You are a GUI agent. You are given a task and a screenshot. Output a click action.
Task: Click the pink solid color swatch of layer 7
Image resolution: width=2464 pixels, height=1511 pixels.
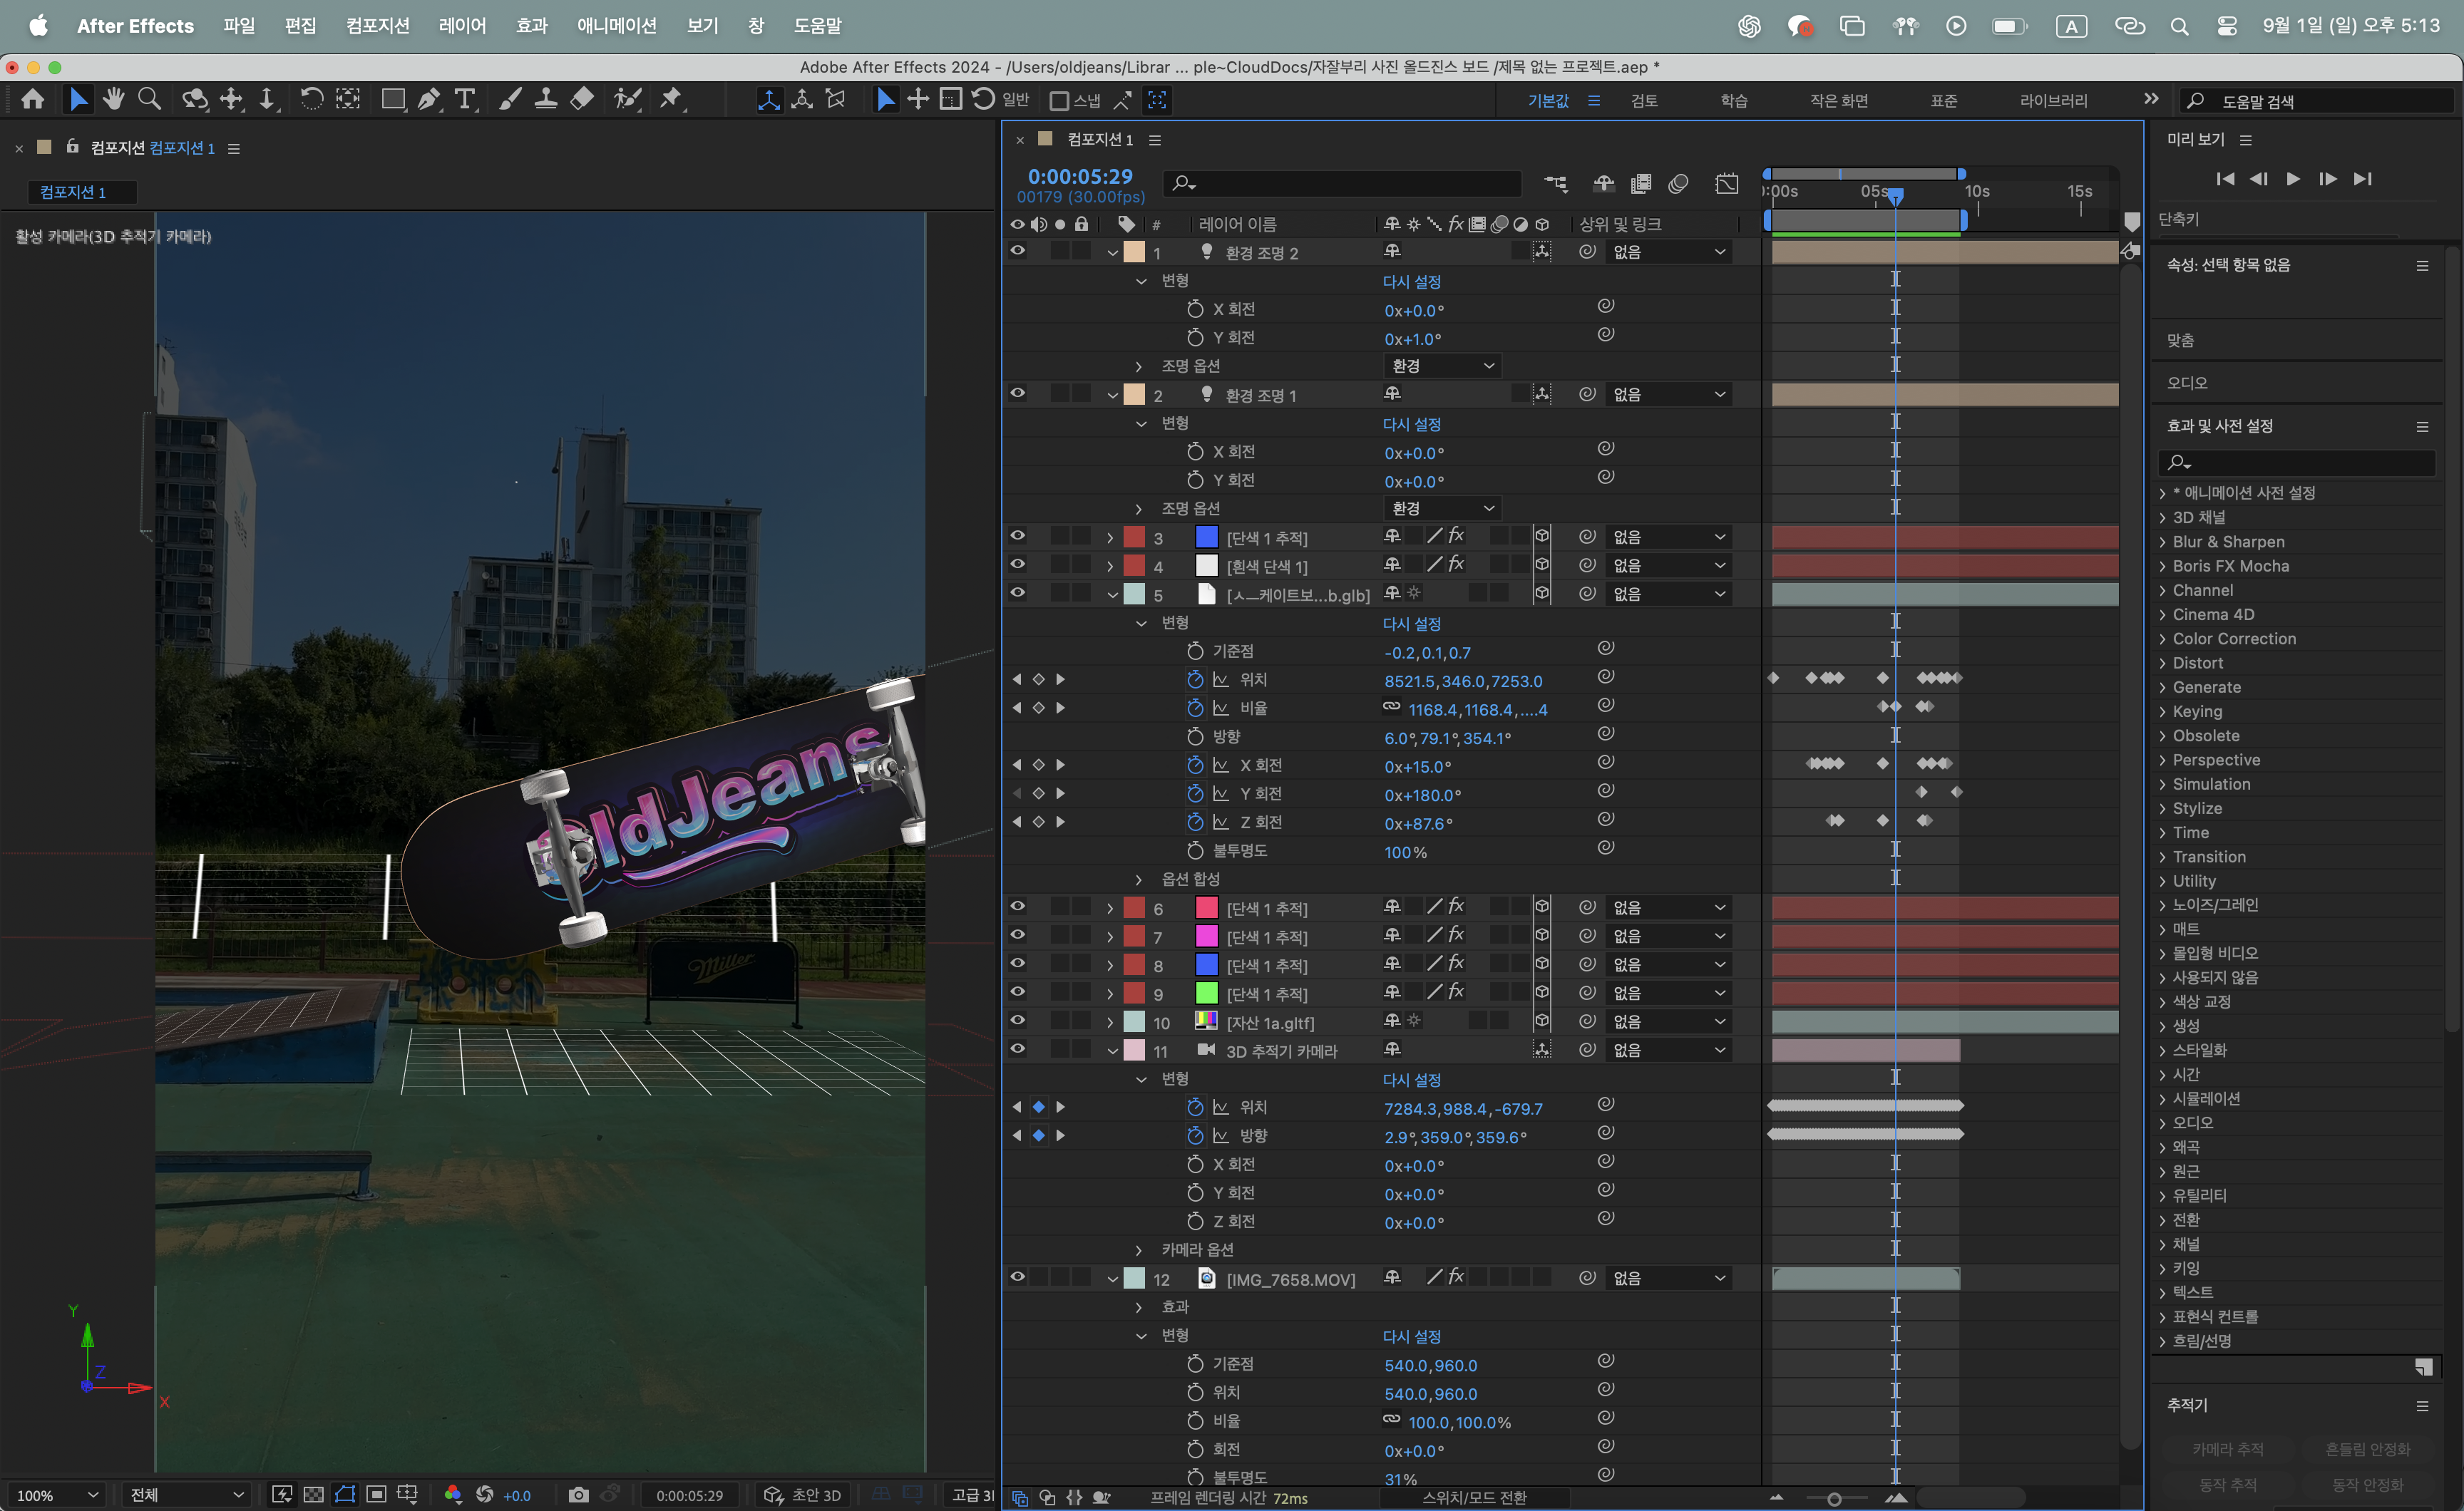click(1207, 936)
